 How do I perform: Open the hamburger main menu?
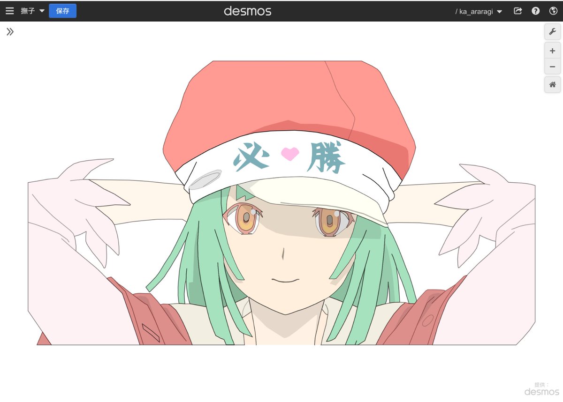pos(9,11)
